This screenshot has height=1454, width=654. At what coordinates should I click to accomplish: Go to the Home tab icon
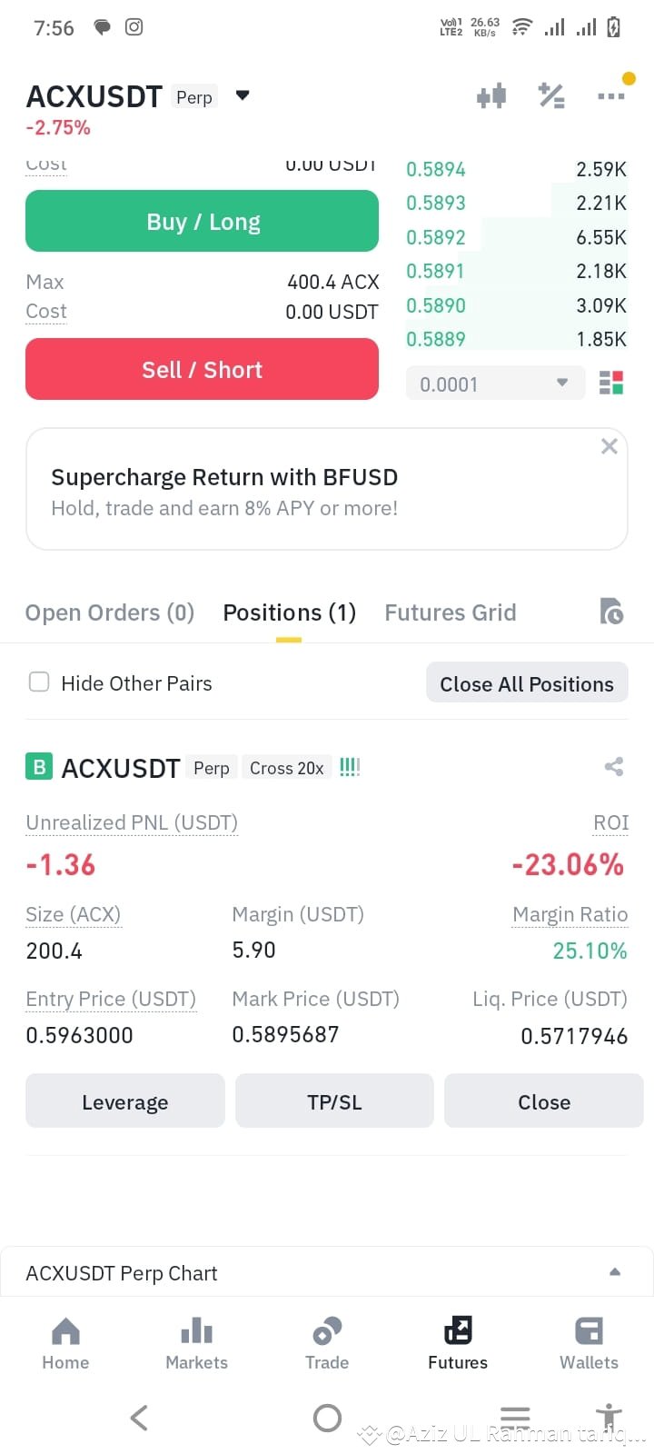click(65, 1331)
